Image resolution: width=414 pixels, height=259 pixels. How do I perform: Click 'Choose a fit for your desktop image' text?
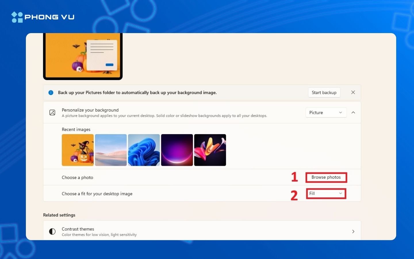97,194
